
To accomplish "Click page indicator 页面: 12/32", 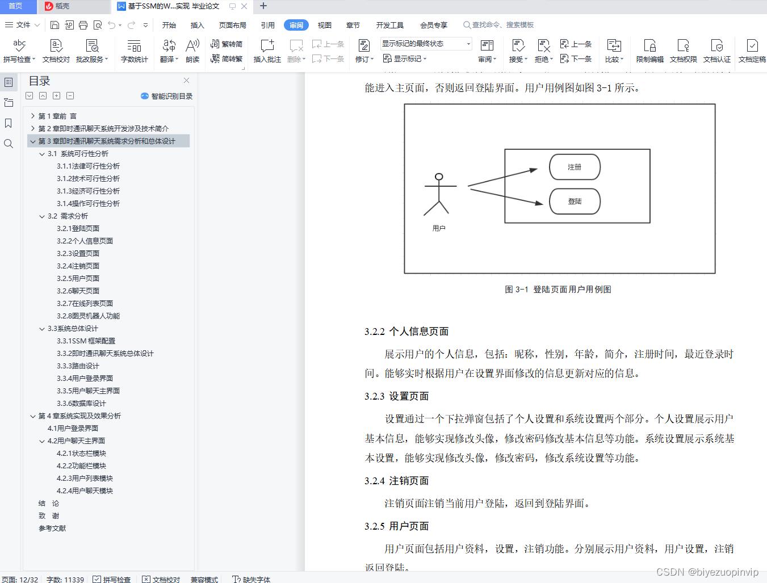I will 20,579.
